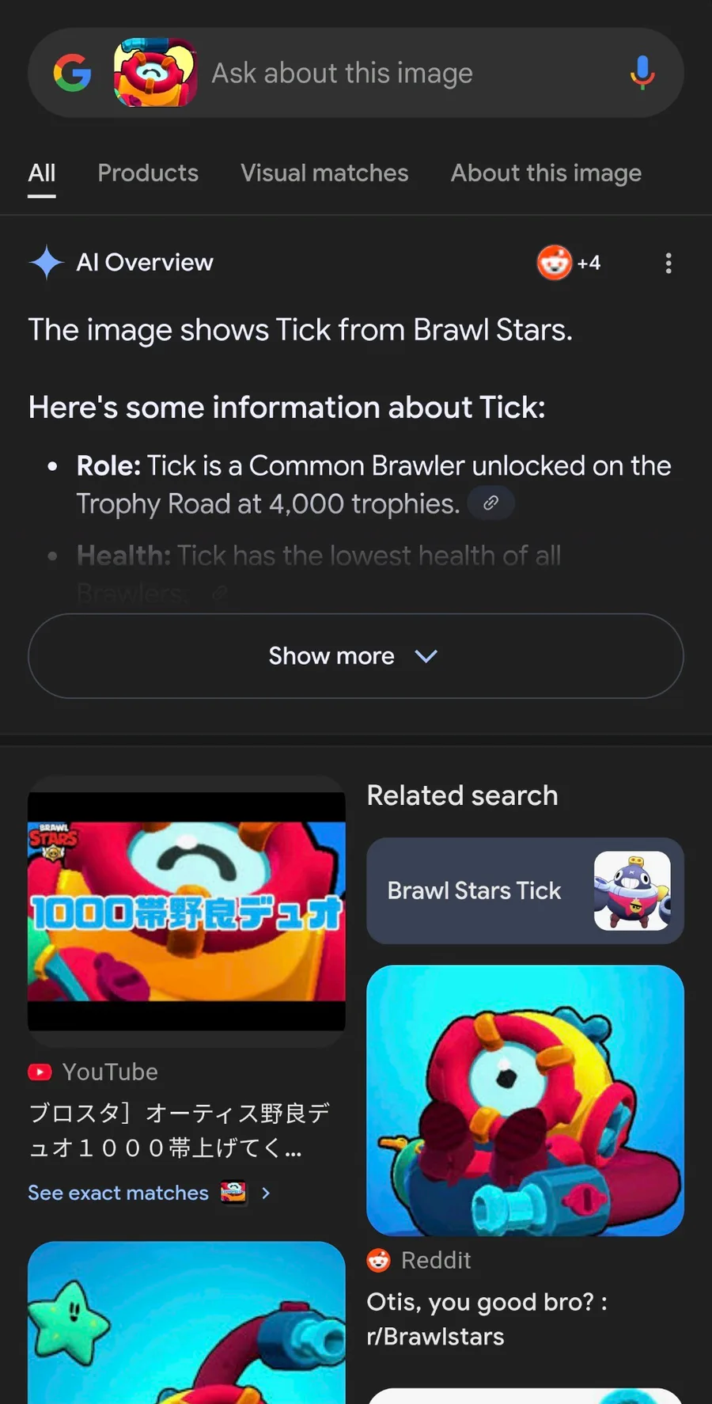Screen dimensions: 712x1404
Task: Switch to the Visual matches tab
Action: [324, 173]
